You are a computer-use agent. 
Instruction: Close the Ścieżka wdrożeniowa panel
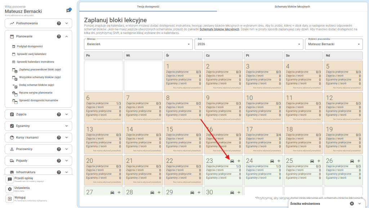(352, 204)
